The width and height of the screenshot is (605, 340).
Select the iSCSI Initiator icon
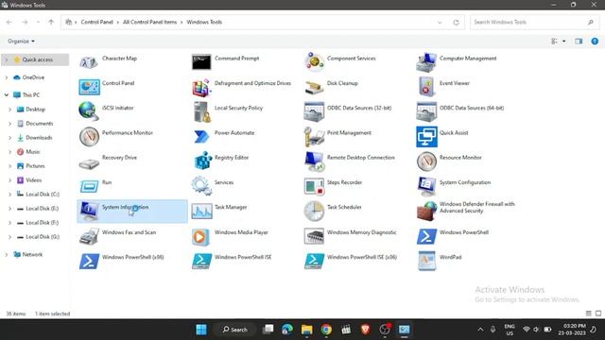tap(89, 111)
